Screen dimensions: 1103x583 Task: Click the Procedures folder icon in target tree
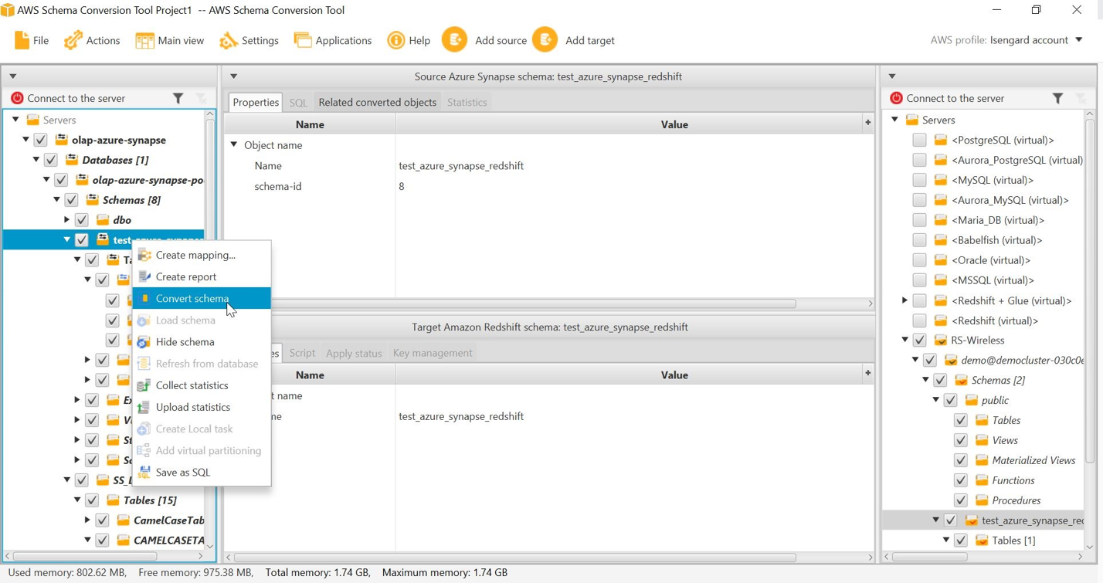click(x=982, y=500)
